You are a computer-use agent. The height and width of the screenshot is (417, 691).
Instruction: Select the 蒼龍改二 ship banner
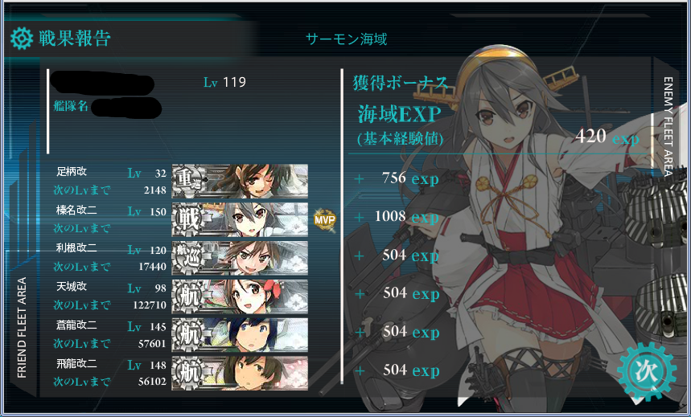(x=240, y=335)
